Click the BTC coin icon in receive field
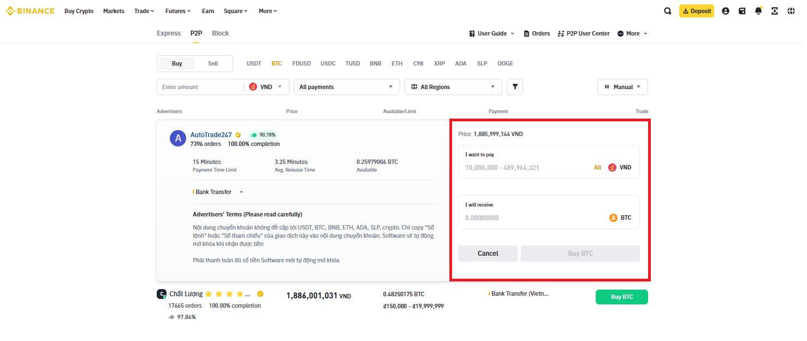This screenshot has height=341, width=807. tap(613, 217)
